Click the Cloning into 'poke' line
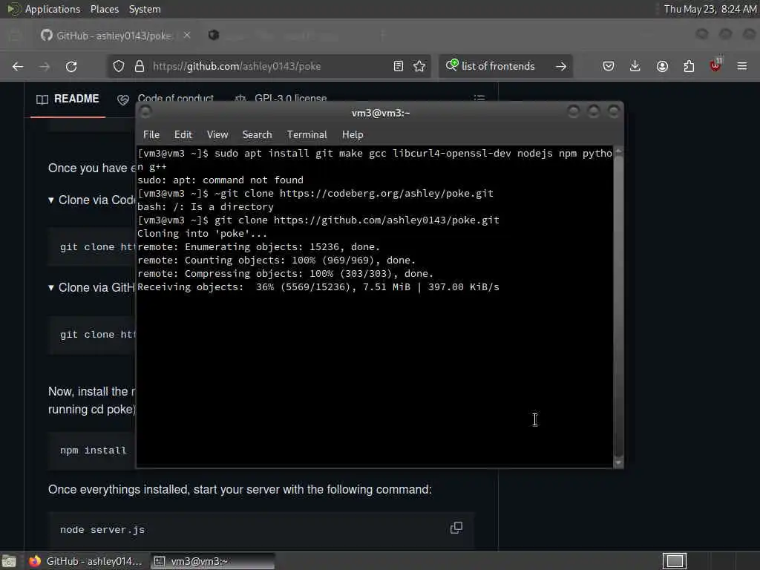Viewport: 760px width, 570px height. click(x=202, y=234)
